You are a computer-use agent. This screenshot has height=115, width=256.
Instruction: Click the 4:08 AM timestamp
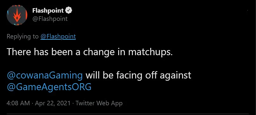point(18,103)
